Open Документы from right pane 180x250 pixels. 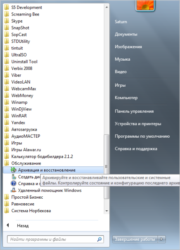[126, 34]
